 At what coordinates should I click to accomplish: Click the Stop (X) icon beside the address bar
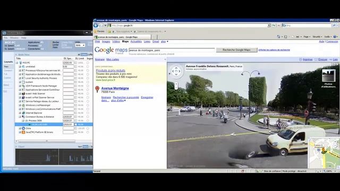[279, 25]
